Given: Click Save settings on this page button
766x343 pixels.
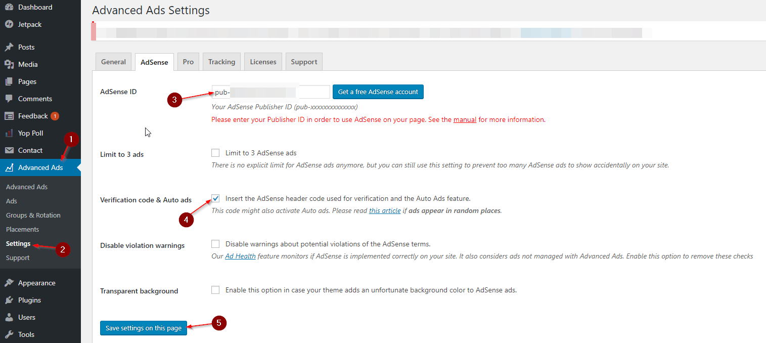Looking at the screenshot, I should point(144,328).
